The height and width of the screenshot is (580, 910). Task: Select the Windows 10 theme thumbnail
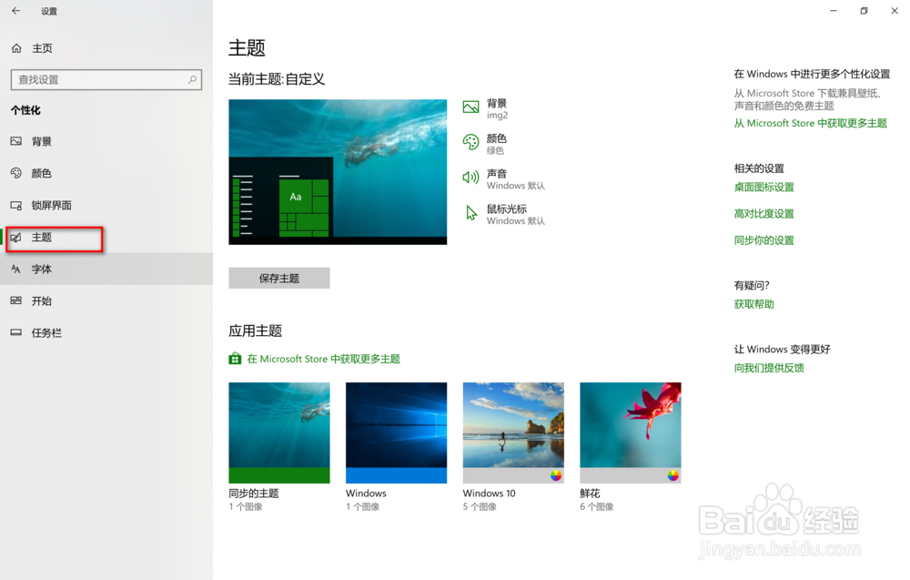pos(513,432)
